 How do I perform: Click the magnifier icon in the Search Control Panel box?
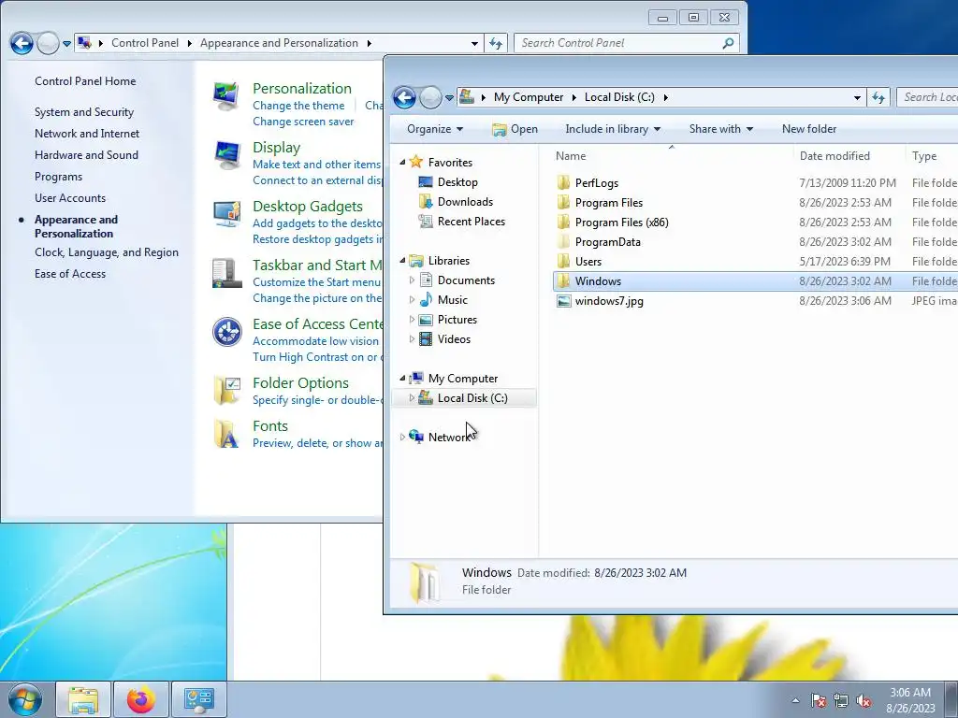(728, 43)
